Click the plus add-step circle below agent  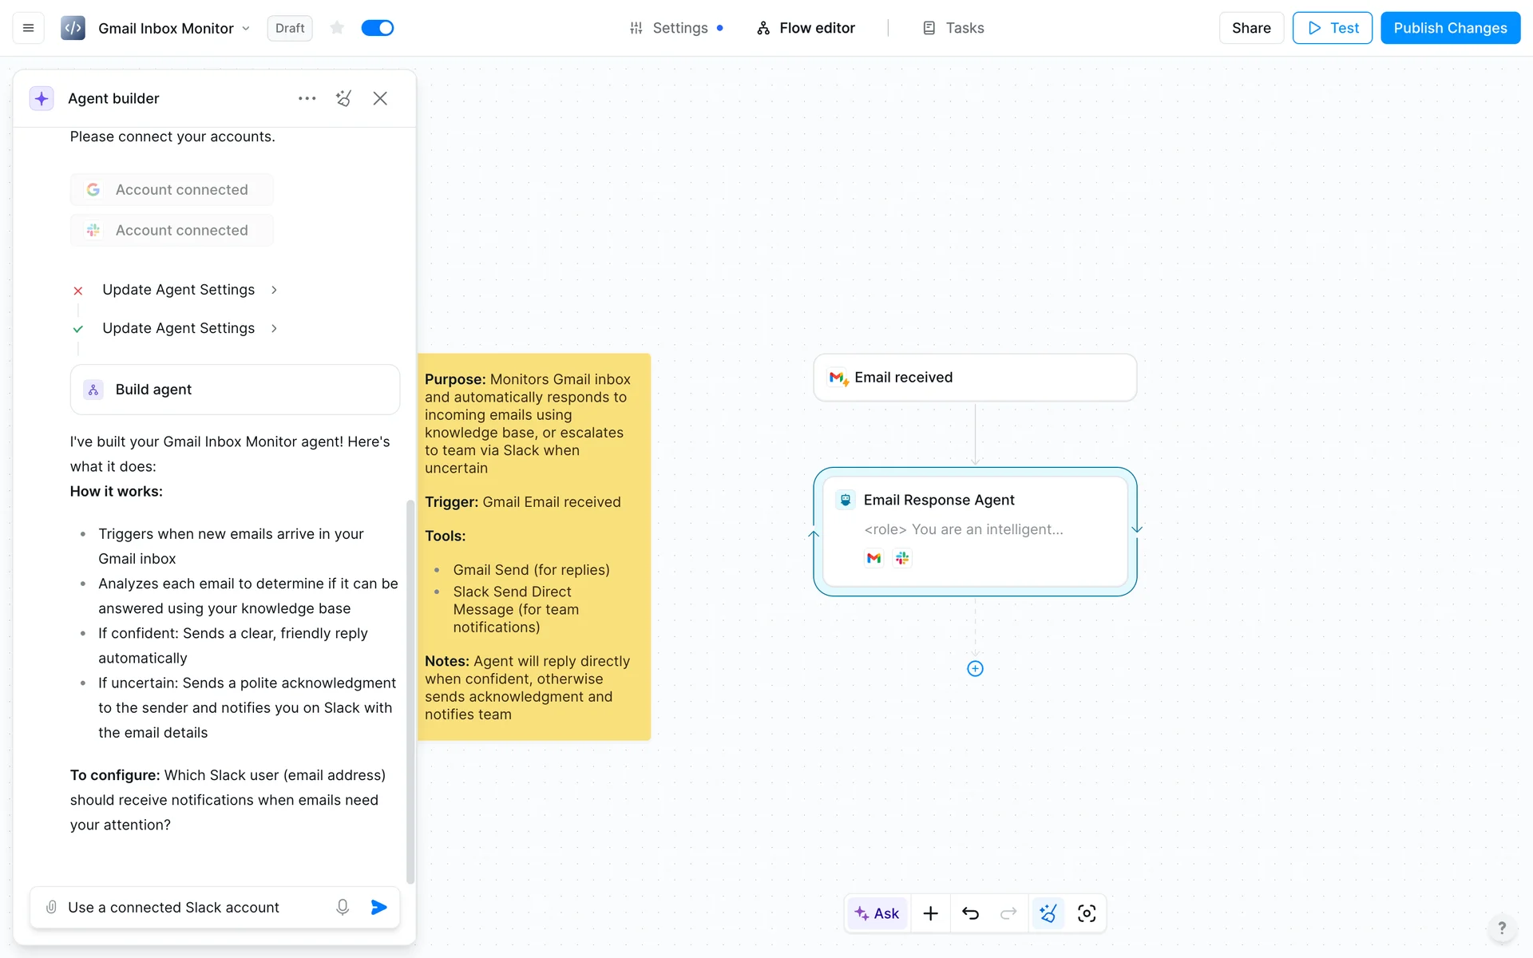pos(975,669)
